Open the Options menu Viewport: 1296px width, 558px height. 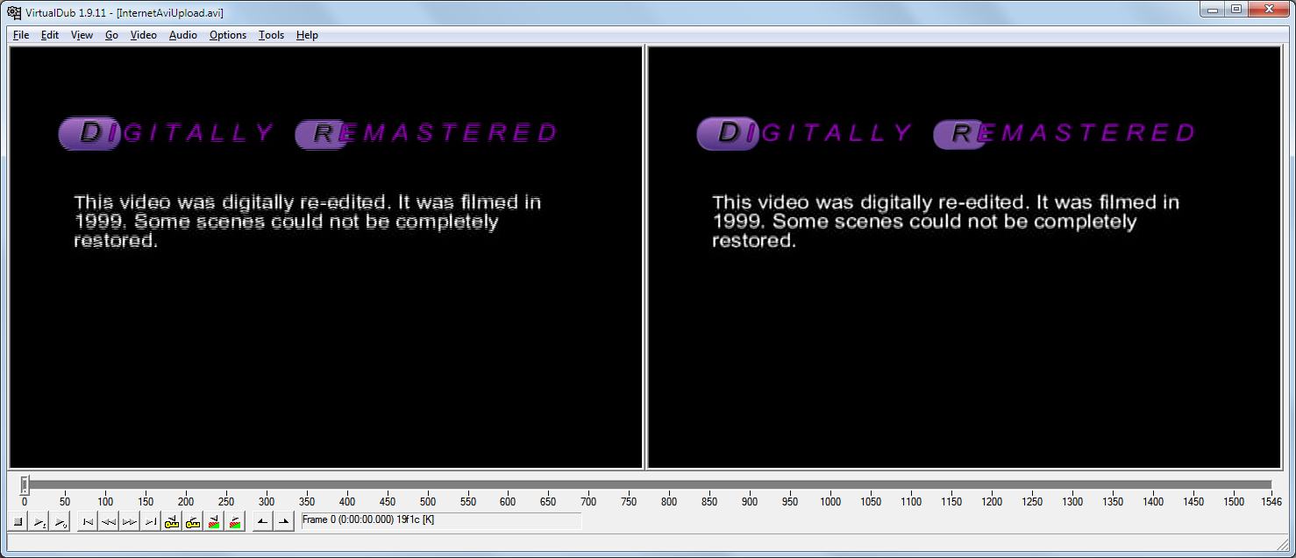pos(228,35)
